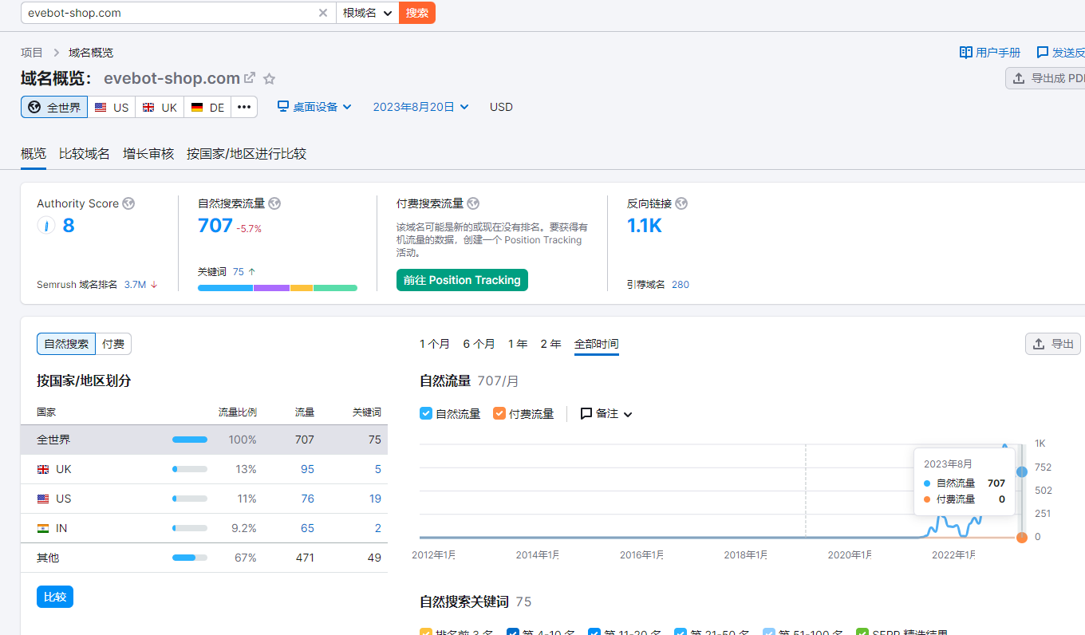Open evebot-shop.com external link icon
The image size is (1085, 635).
pyautogui.click(x=250, y=78)
